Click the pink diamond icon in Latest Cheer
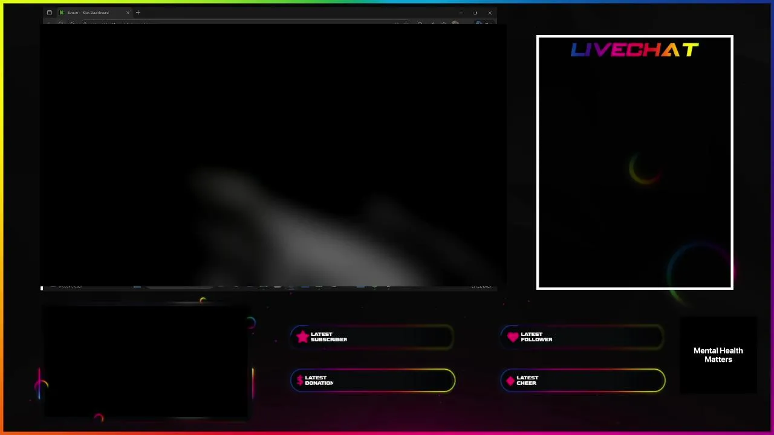Screen dimensions: 774x435 coord(510,381)
